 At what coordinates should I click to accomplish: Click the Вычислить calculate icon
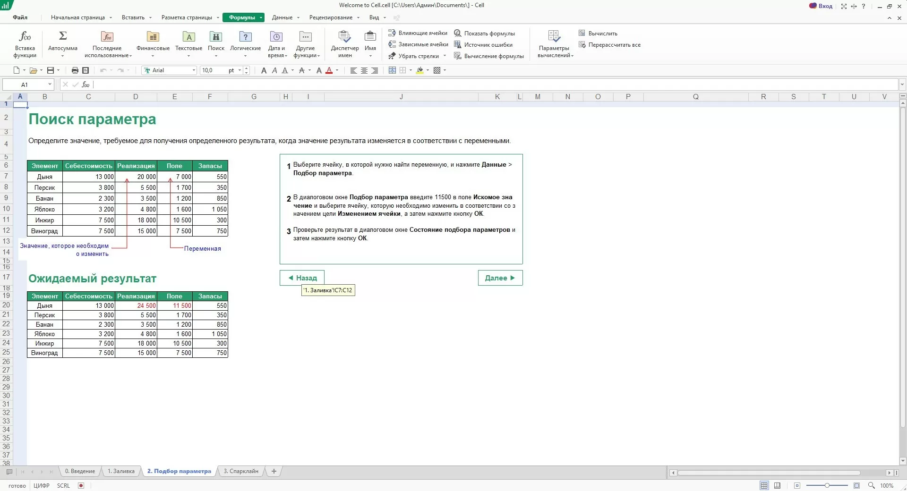(x=598, y=34)
